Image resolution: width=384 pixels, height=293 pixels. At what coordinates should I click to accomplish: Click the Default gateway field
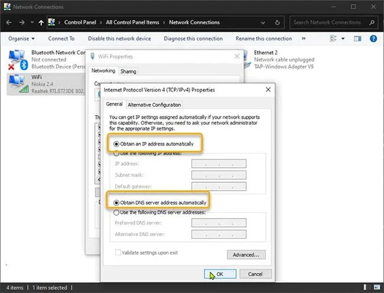pyautogui.click(x=219, y=187)
